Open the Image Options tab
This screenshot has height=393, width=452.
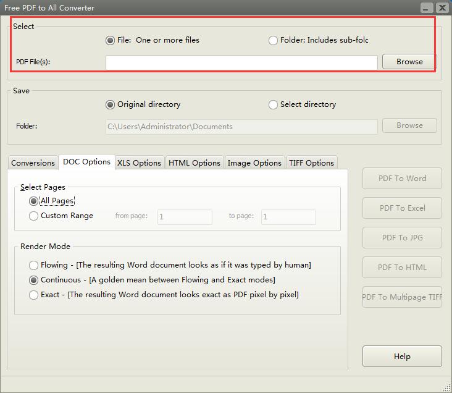254,163
